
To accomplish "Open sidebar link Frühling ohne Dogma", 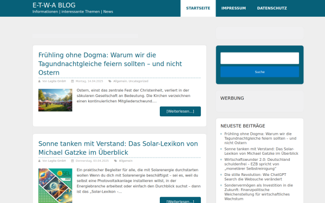I will click(261, 139).
